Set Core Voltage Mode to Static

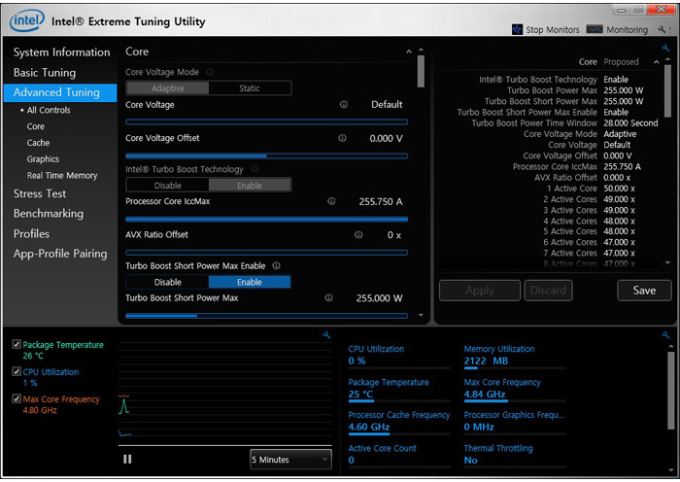(250, 88)
